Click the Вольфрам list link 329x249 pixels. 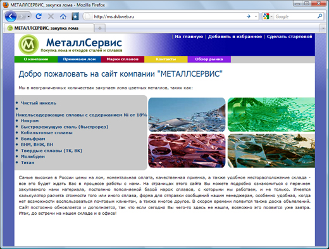(x=33, y=139)
